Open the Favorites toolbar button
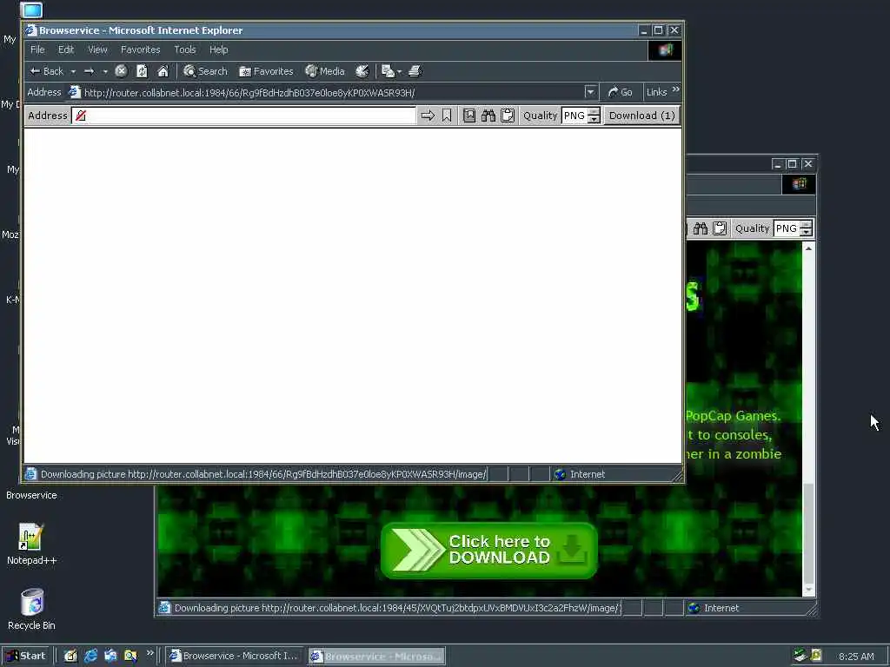This screenshot has width=890, height=667. tap(266, 71)
